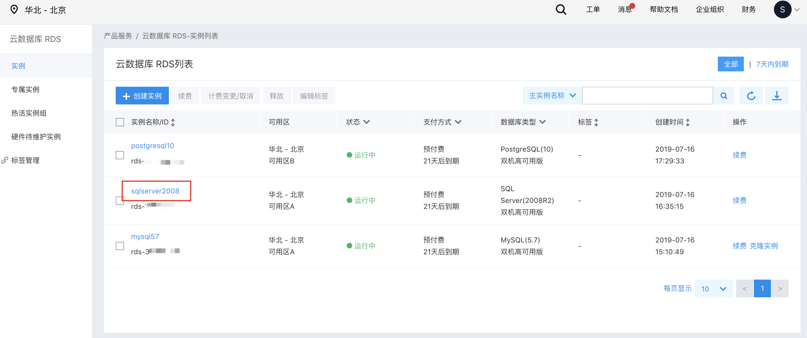This screenshot has width=807, height=338.
Task: Refresh the RDS instance list
Action: click(751, 96)
